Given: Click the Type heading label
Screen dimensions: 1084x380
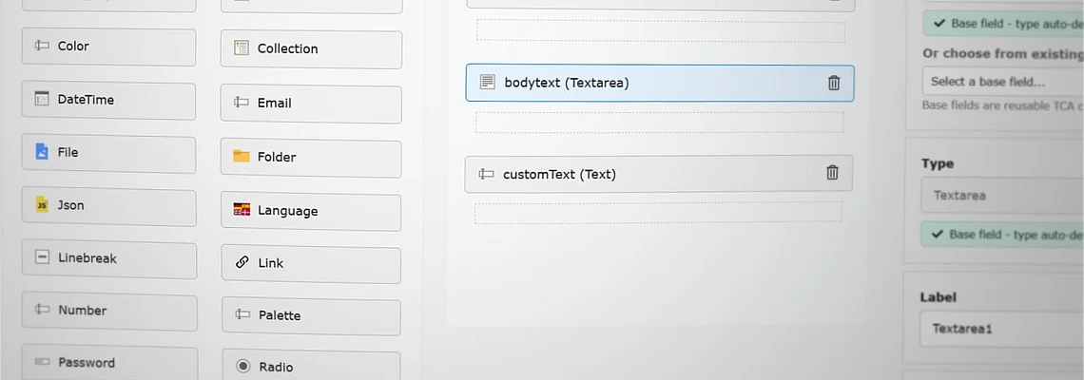Looking at the screenshot, I should 938,163.
